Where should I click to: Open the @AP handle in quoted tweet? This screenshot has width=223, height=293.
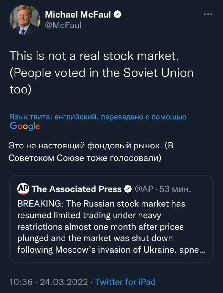click(144, 189)
